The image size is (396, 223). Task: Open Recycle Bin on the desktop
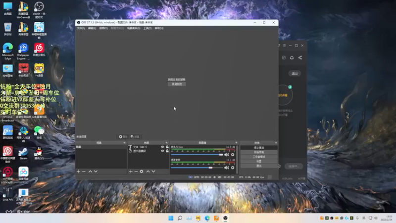pos(7,29)
